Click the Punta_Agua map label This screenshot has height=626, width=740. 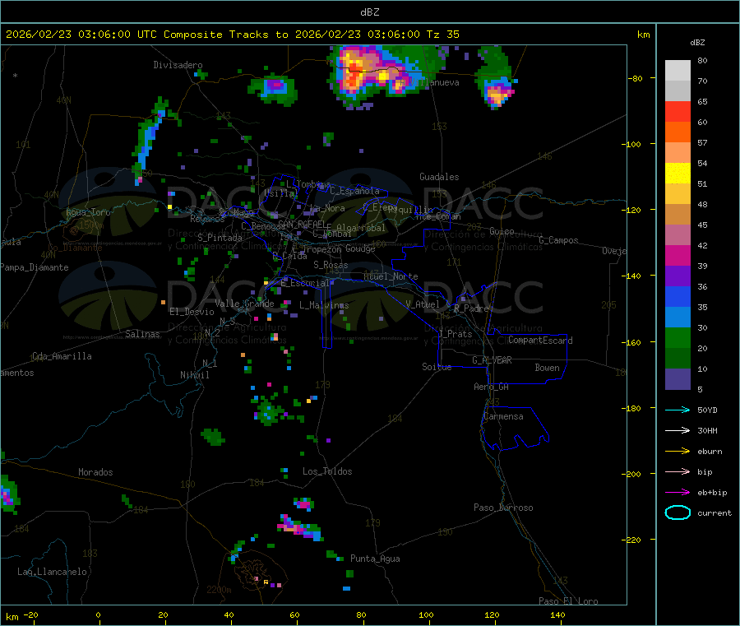[x=375, y=559]
